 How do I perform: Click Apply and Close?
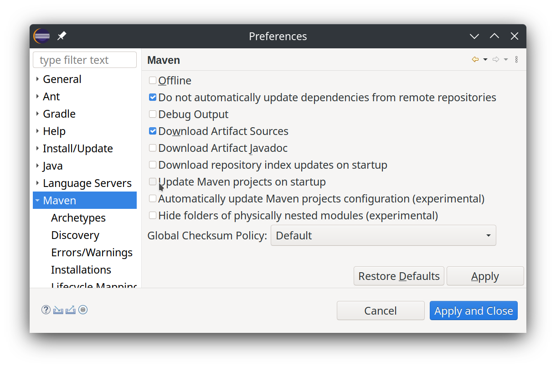coord(474,311)
